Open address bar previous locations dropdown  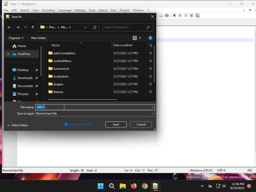click(x=85, y=27)
